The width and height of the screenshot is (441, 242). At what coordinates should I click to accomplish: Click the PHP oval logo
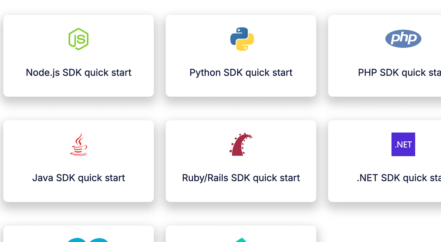pos(403,39)
